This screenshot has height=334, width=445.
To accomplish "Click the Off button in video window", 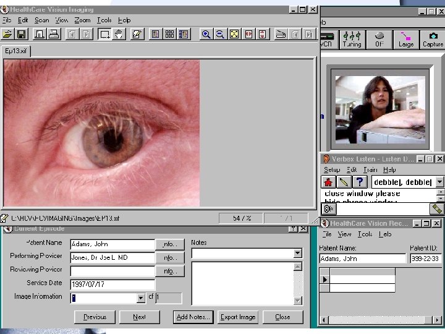I will 379,40.
